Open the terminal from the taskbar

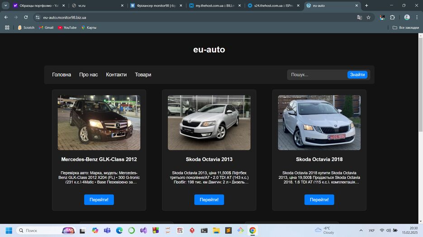[x=204, y=231]
